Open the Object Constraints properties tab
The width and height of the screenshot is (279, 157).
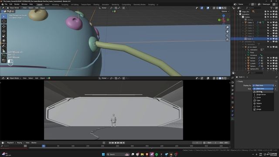232,115
